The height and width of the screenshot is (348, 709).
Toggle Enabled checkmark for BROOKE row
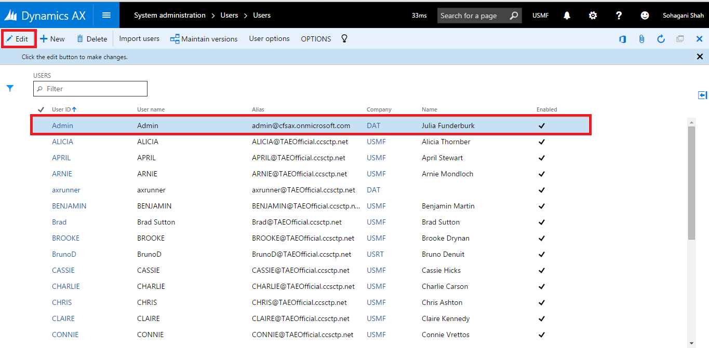coord(542,238)
